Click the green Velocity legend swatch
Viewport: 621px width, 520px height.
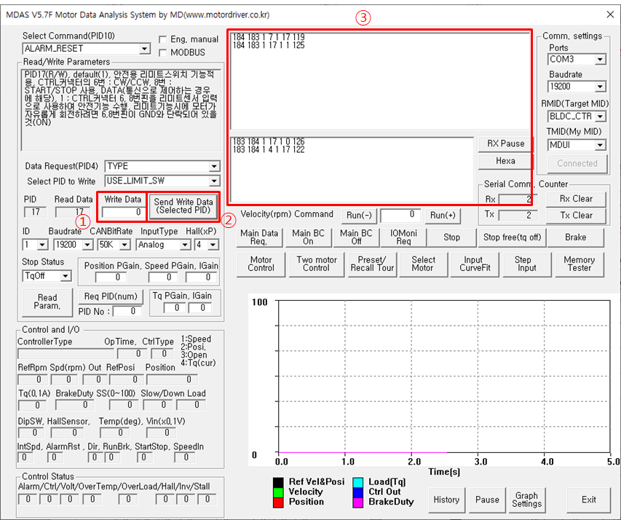tap(278, 492)
